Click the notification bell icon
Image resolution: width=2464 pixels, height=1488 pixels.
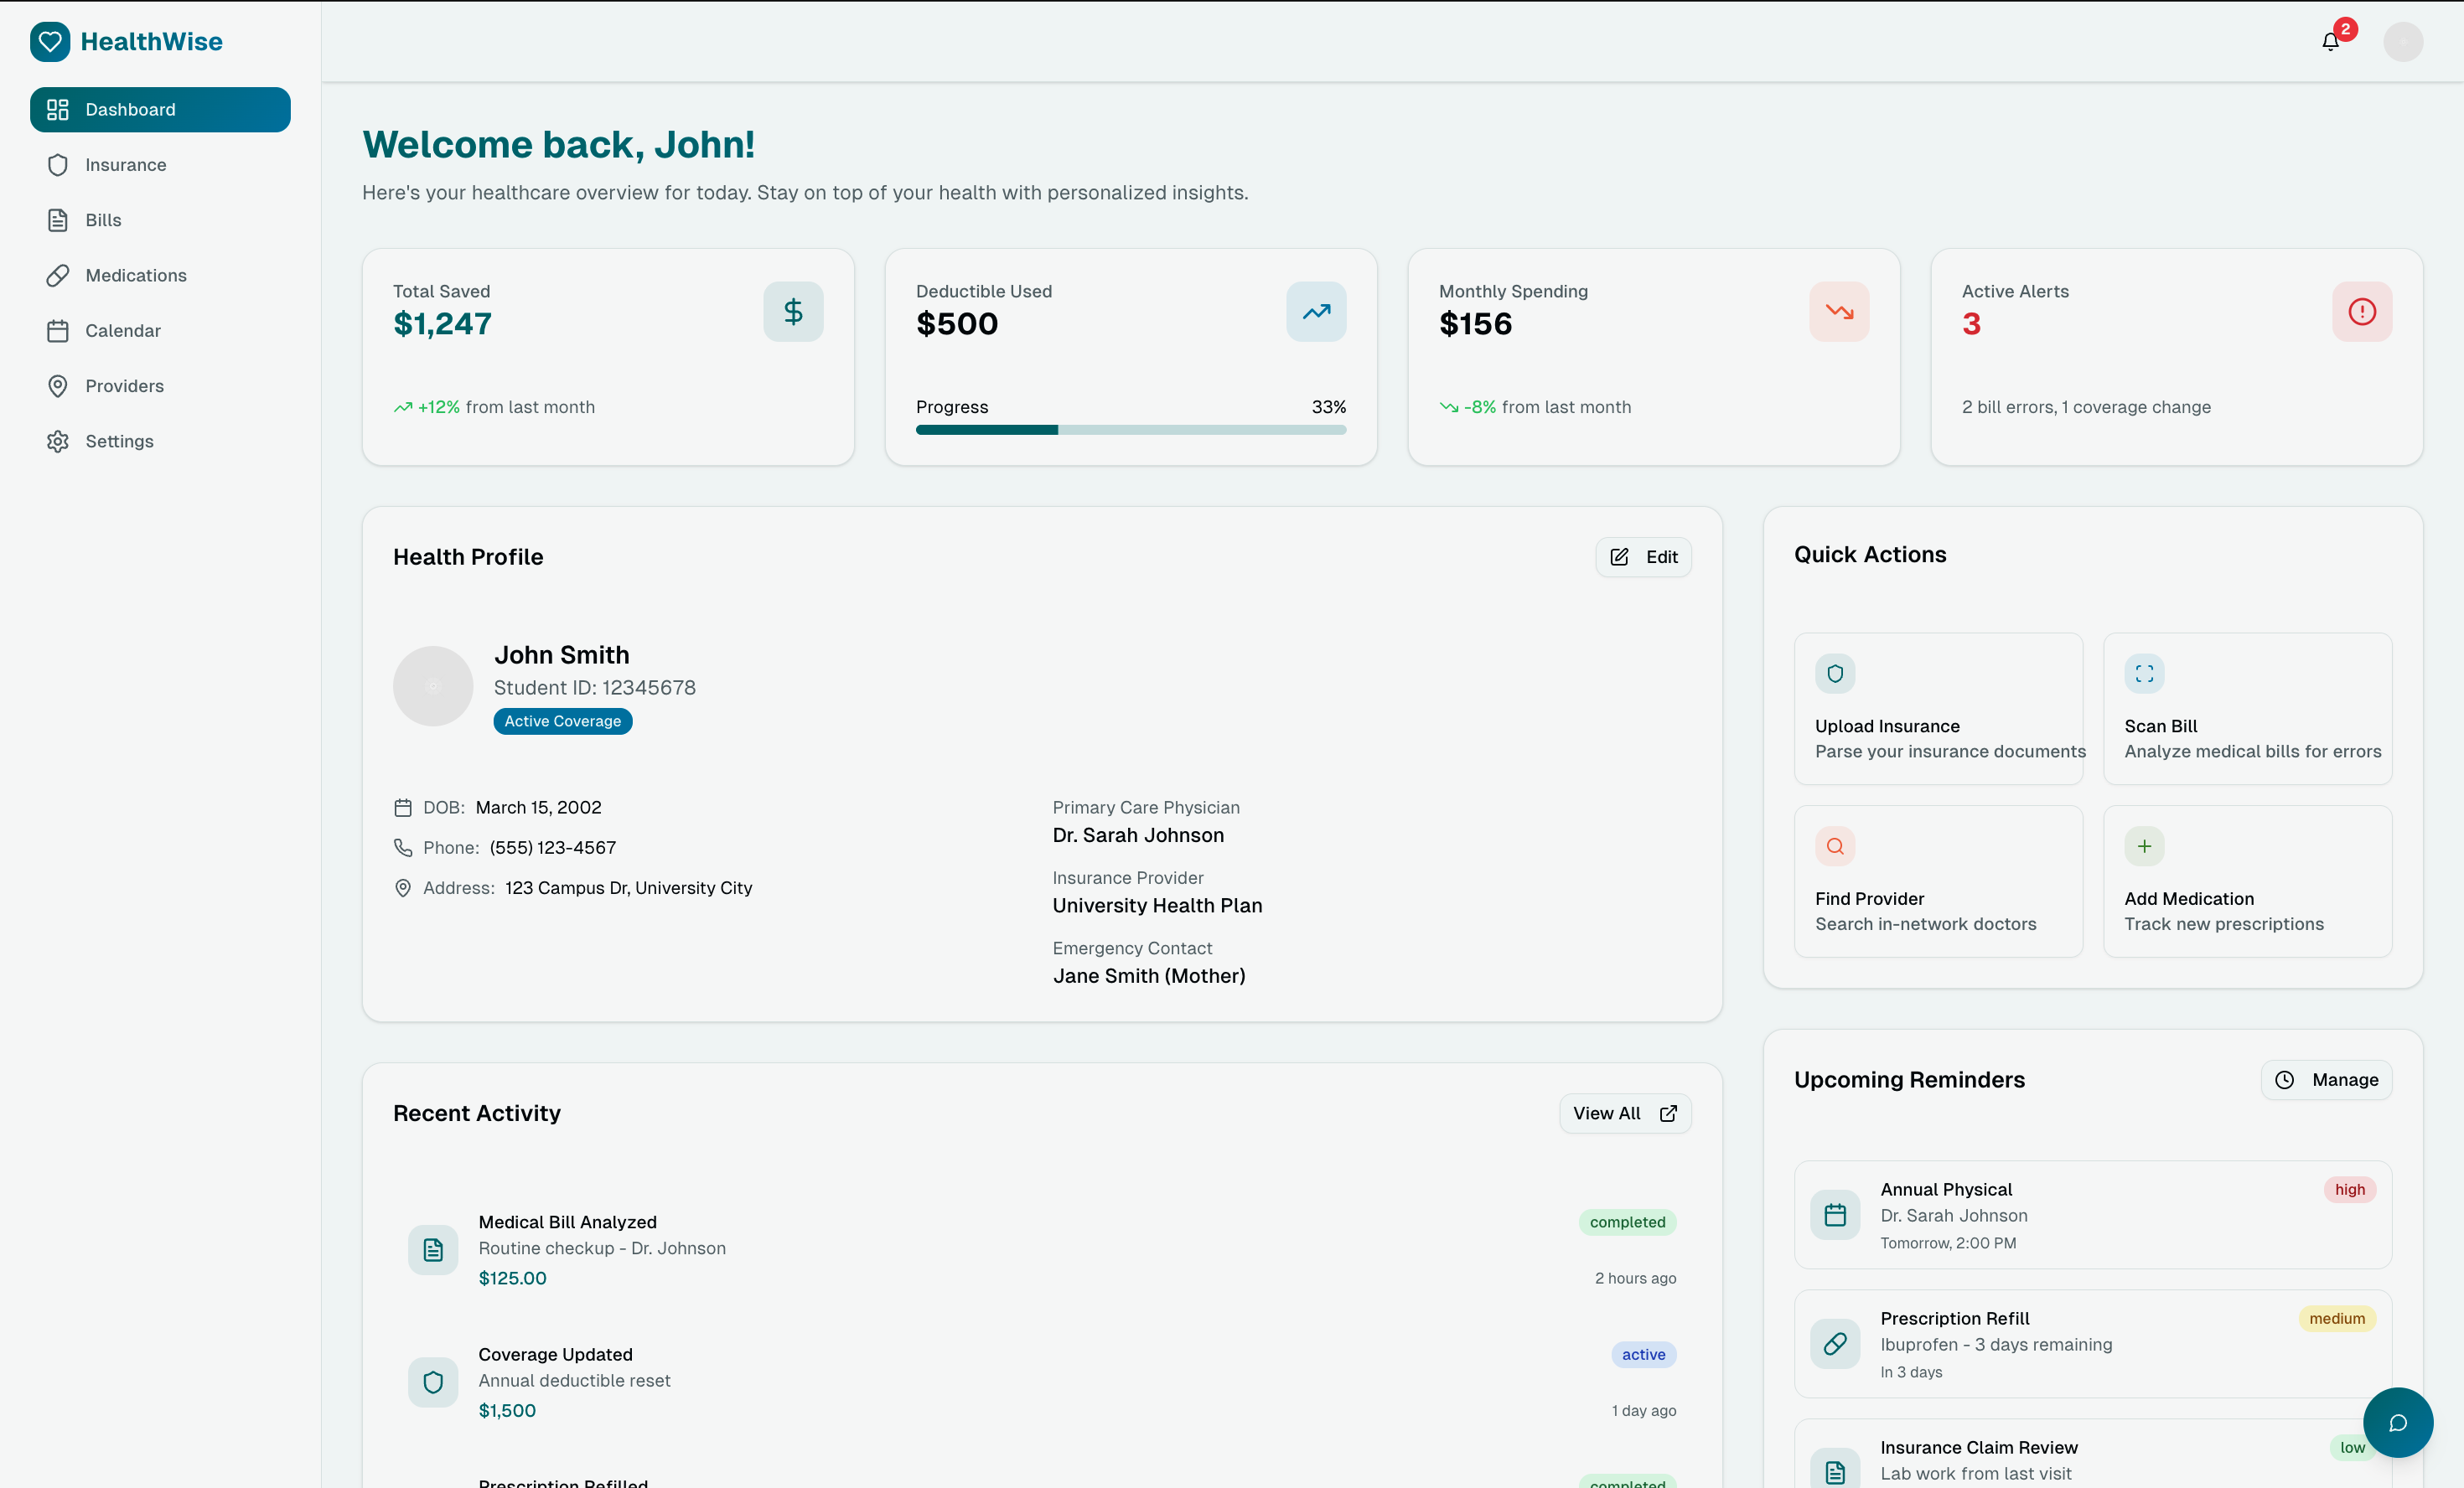(x=2330, y=42)
